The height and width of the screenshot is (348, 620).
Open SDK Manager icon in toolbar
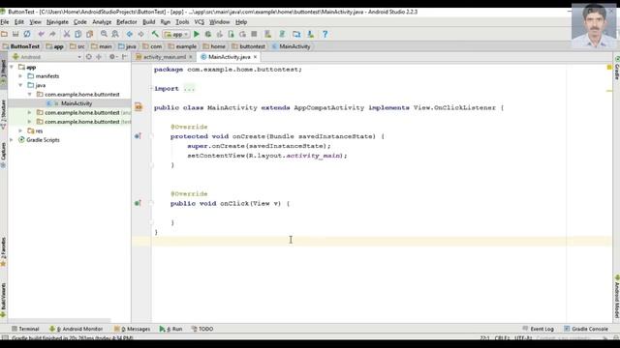311,35
